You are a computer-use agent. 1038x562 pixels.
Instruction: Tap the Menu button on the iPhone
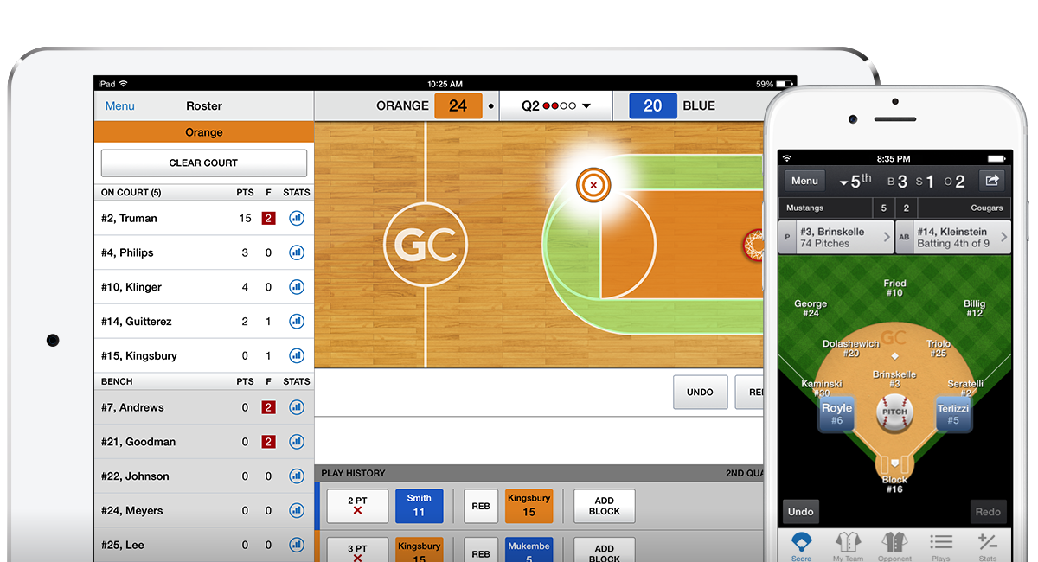(x=804, y=181)
